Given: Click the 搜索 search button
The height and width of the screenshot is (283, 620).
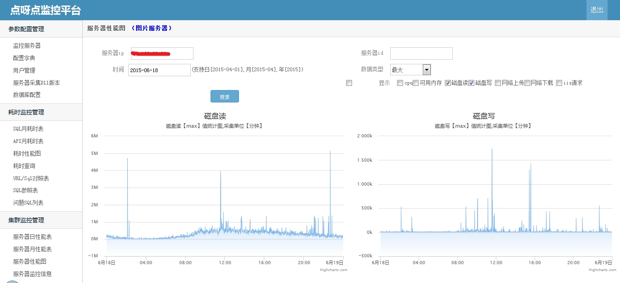Looking at the screenshot, I should tap(225, 96).
